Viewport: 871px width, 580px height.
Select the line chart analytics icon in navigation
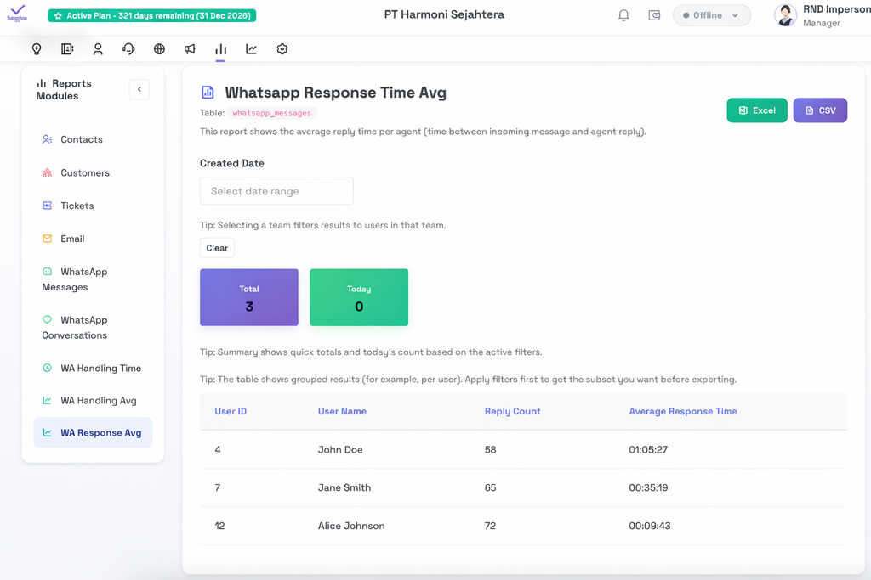(x=251, y=49)
